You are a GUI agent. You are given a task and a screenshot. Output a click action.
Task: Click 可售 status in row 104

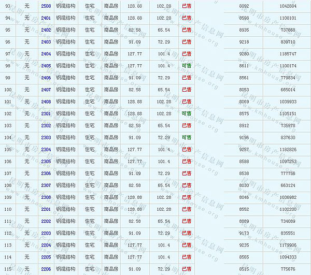[x=187, y=137]
